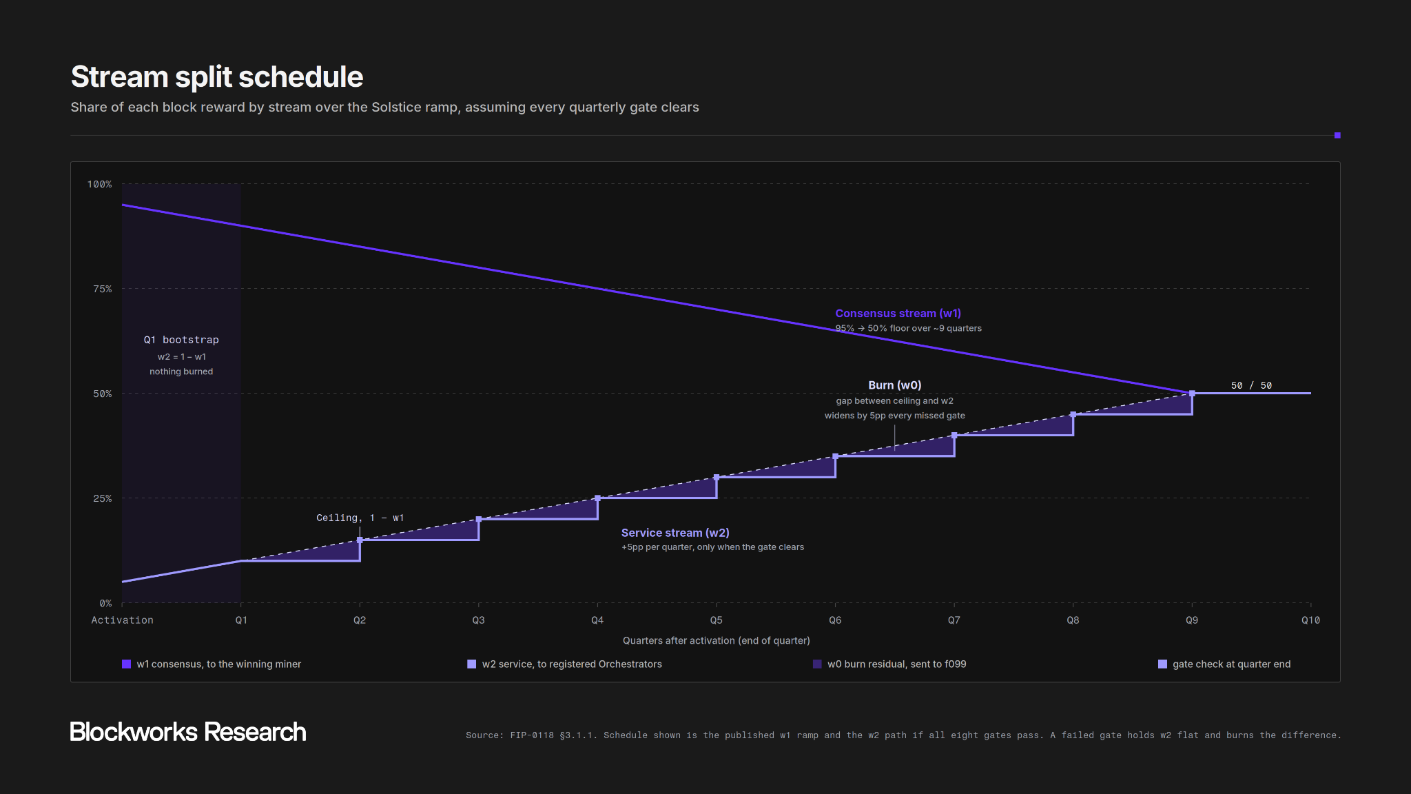Select the gate check marker at Q6

pyautogui.click(x=835, y=456)
